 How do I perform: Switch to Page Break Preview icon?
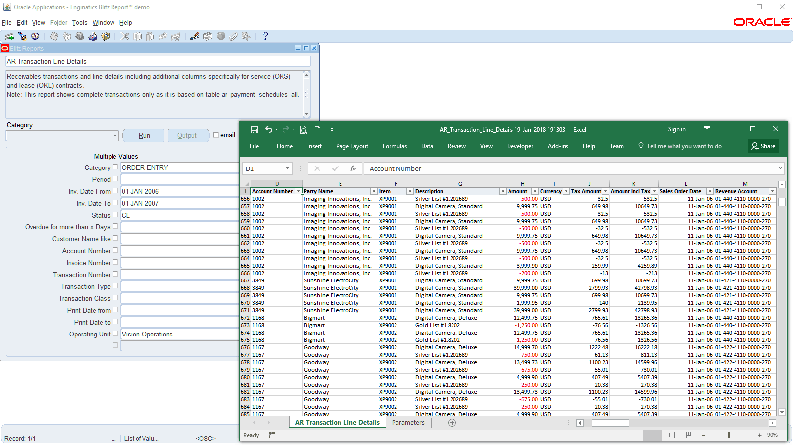point(690,435)
